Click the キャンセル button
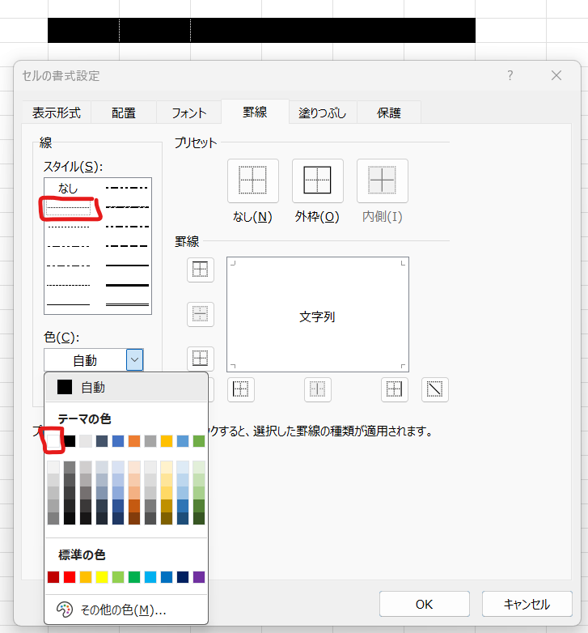Screen dimensions: 588x633 coord(527,604)
